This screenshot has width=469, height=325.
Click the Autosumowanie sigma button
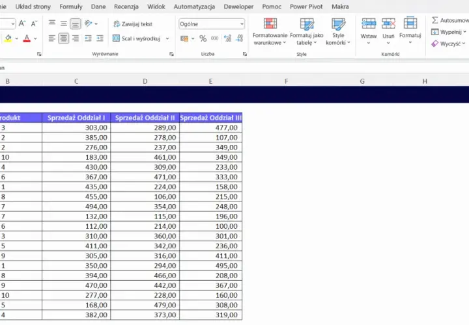pyautogui.click(x=449, y=20)
